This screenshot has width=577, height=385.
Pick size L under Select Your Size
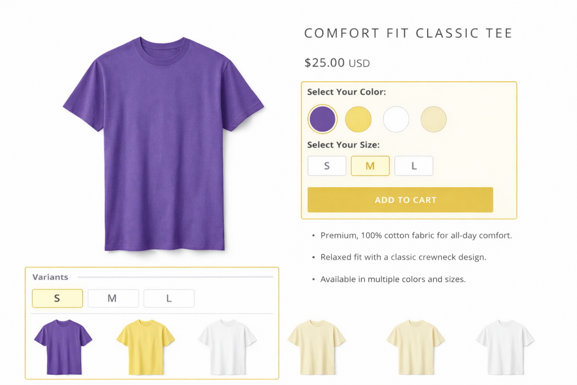[x=414, y=165]
